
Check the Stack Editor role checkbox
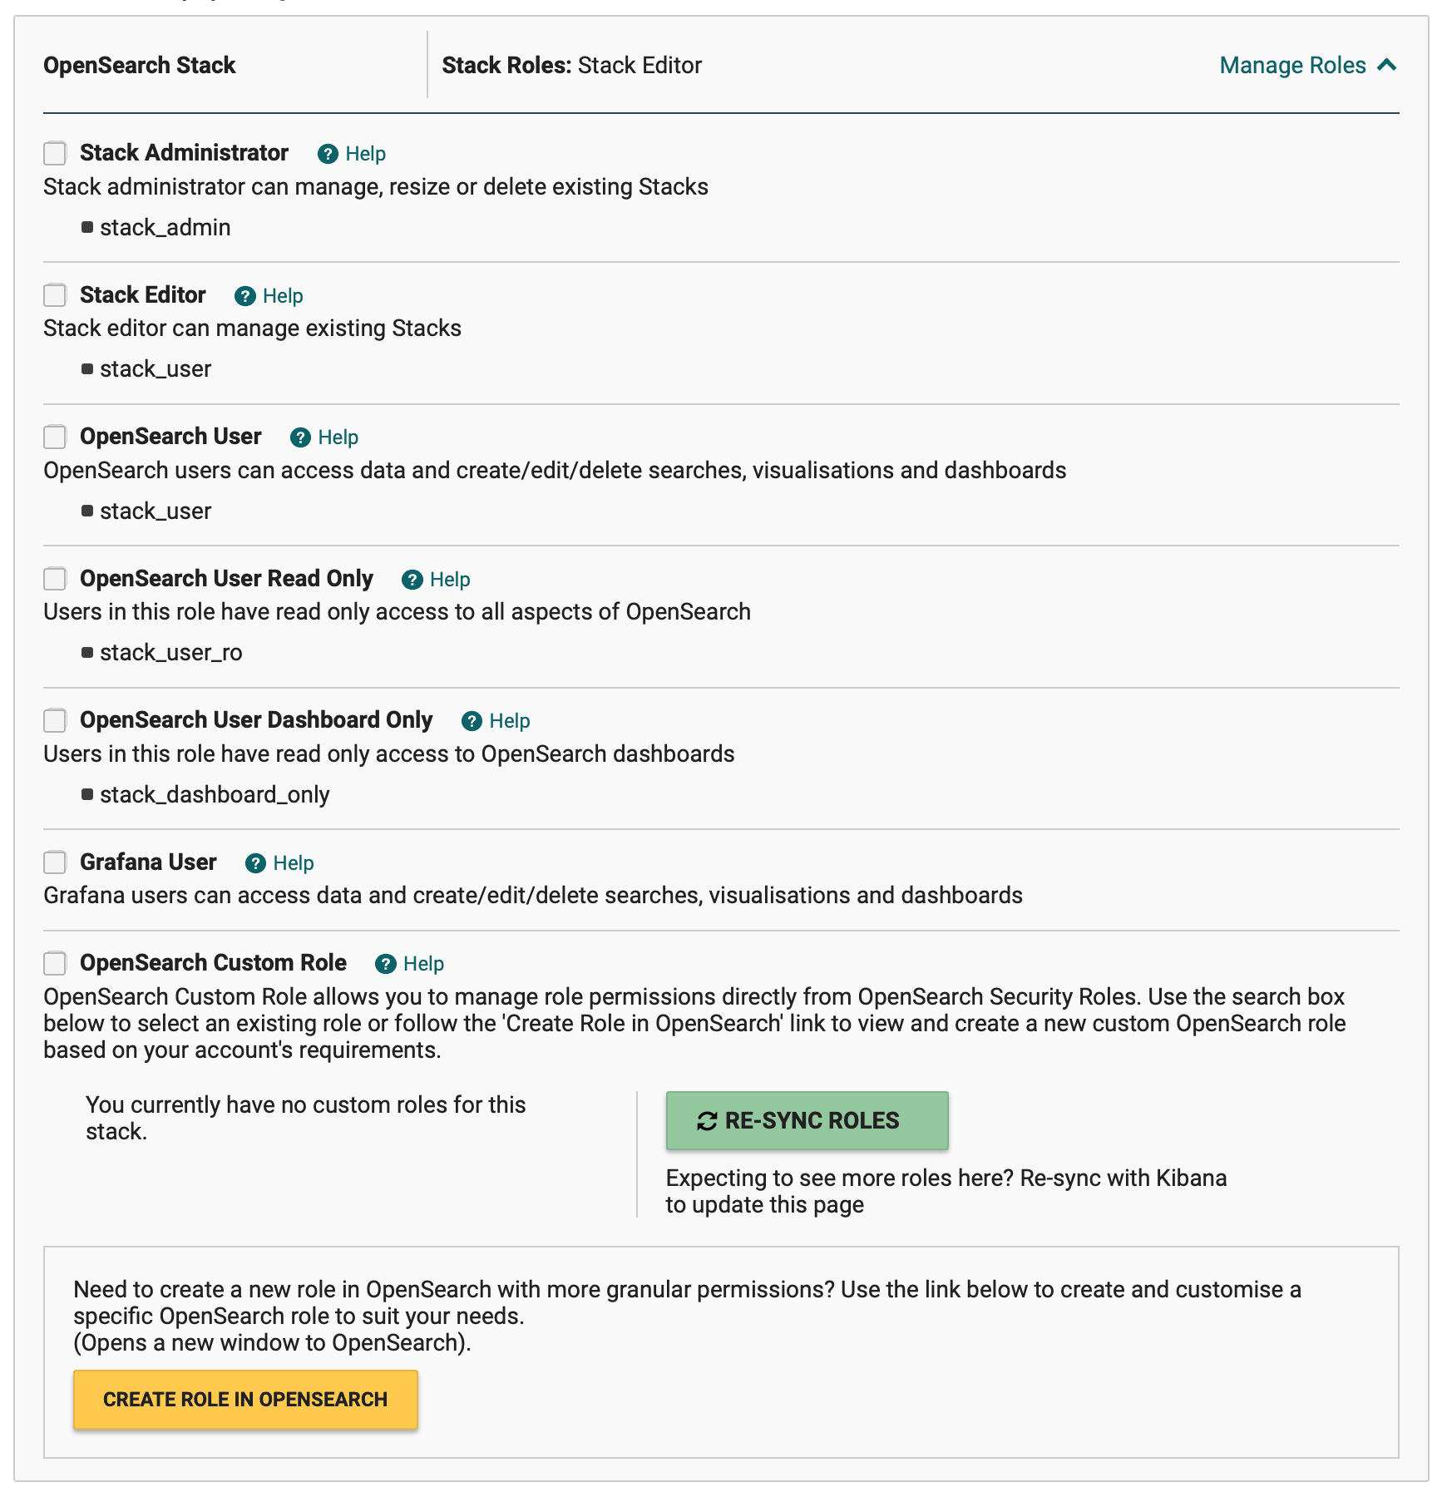(x=55, y=296)
